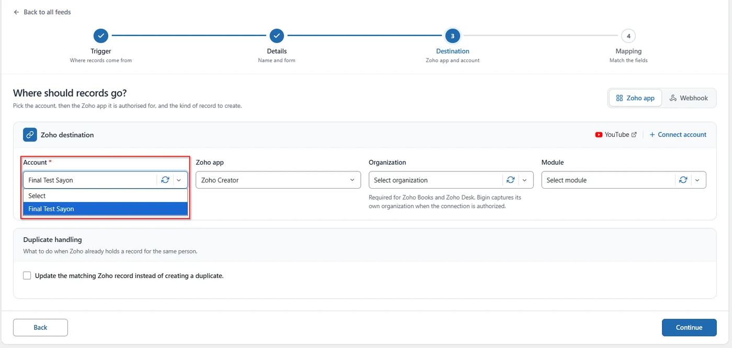Expand the Module dropdown chevron
732x348 pixels.
(x=697, y=180)
